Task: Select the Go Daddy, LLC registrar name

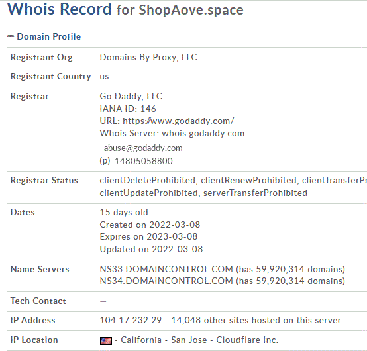Action: point(131,96)
